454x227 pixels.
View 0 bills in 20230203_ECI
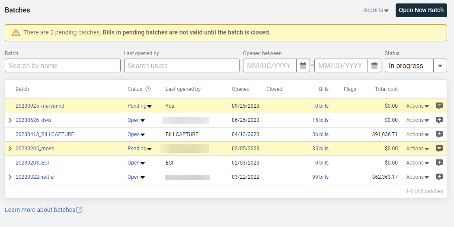click(322, 163)
